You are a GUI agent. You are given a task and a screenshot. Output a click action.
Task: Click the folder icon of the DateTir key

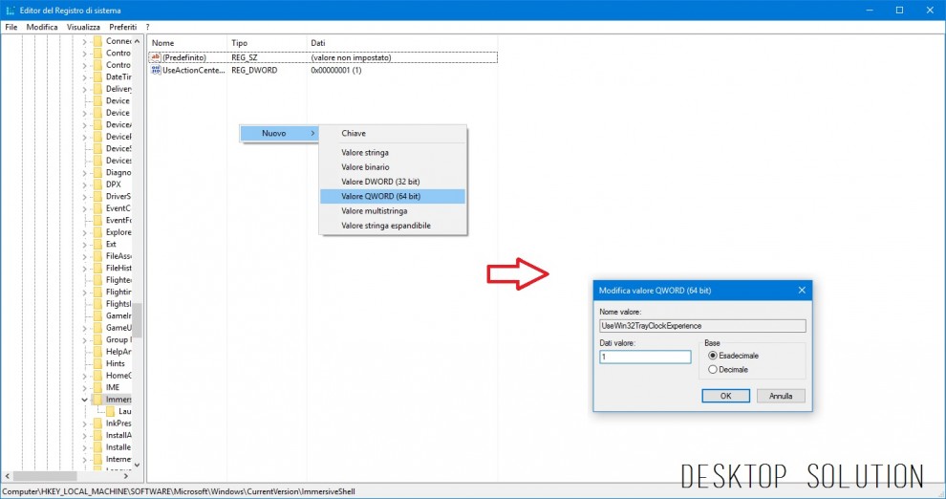[97, 76]
